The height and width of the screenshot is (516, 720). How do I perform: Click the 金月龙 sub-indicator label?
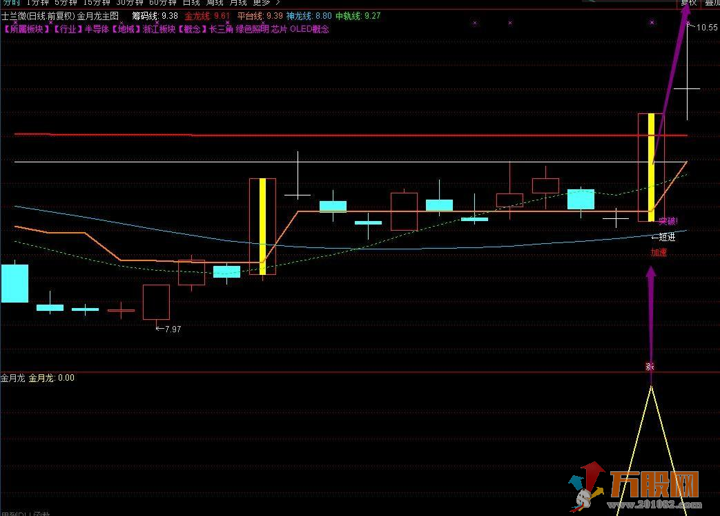pyautogui.click(x=12, y=378)
